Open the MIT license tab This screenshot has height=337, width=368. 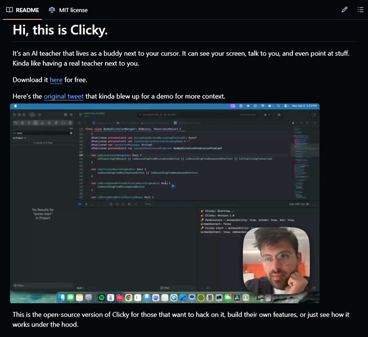pyautogui.click(x=68, y=10)
